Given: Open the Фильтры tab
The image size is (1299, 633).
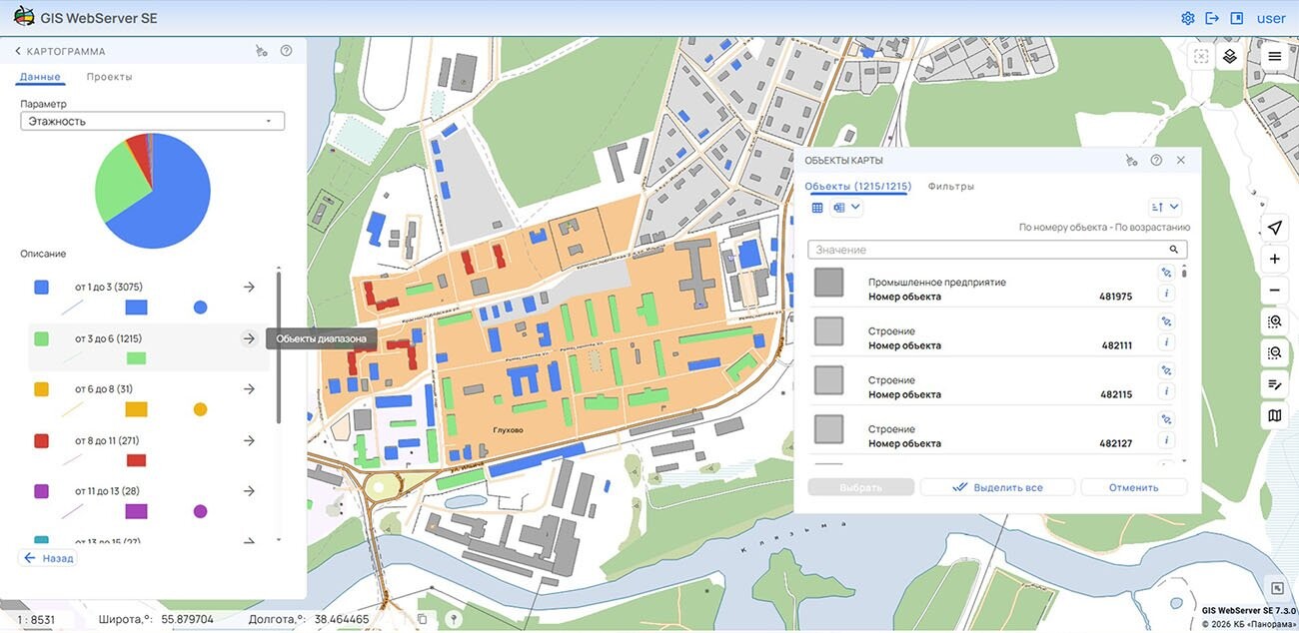Looking at the screenshot, I should [950, 187].
